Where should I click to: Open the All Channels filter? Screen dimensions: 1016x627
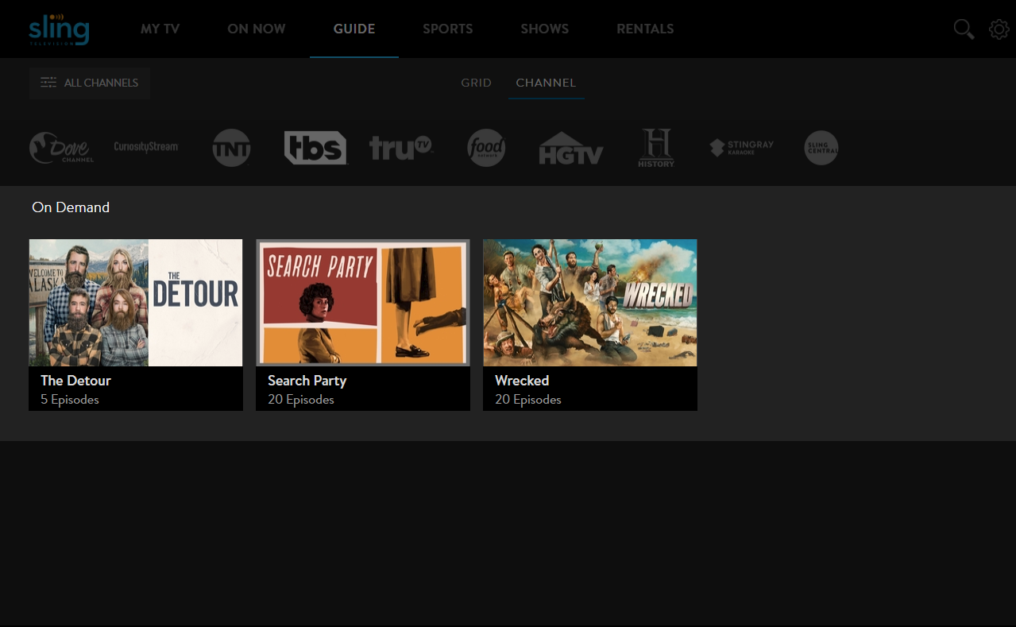pos(90,83)
